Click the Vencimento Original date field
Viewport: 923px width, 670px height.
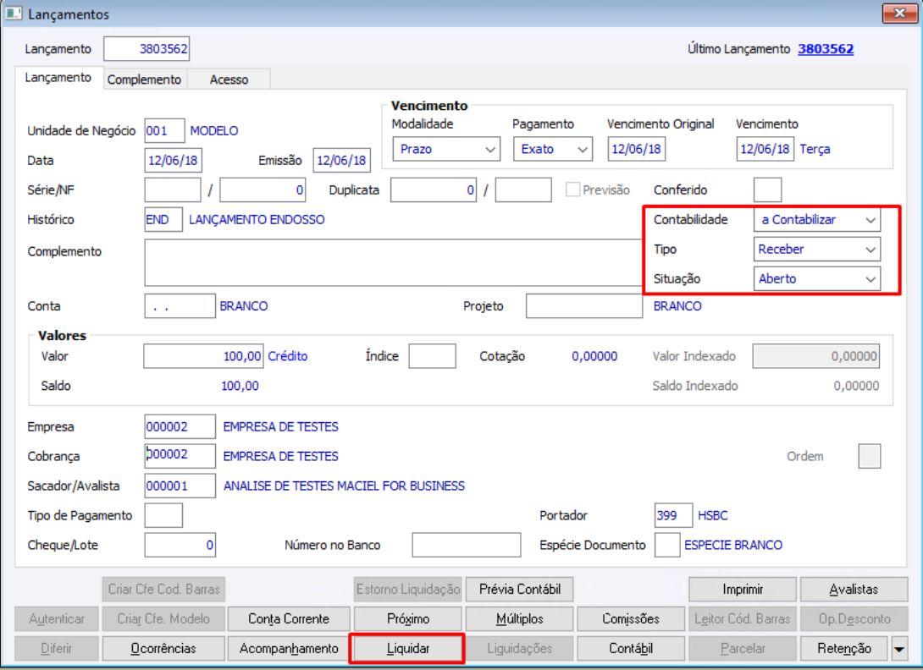(x=636, y=149)
